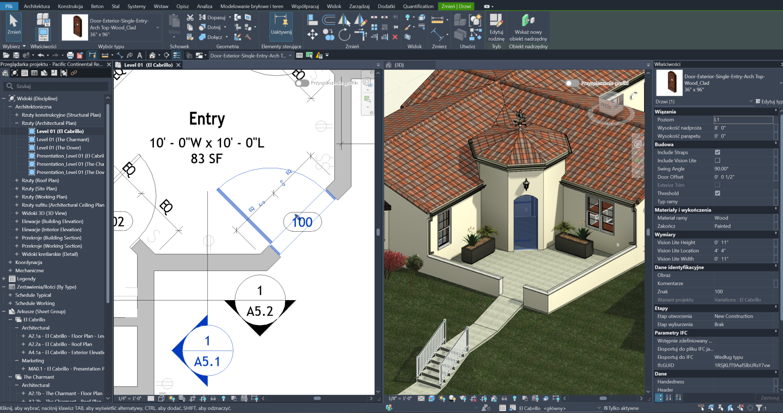The height and width of the screenshot is (413, 783).
Task: Toggle Threshold checkbox
Action: click(x=717, y=193)
